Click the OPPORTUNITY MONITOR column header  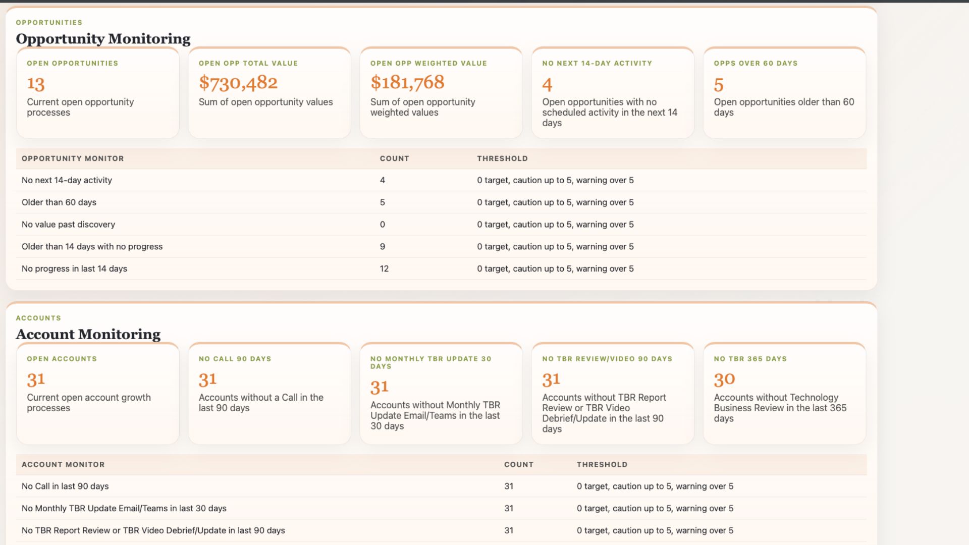[x=73, y=158]
